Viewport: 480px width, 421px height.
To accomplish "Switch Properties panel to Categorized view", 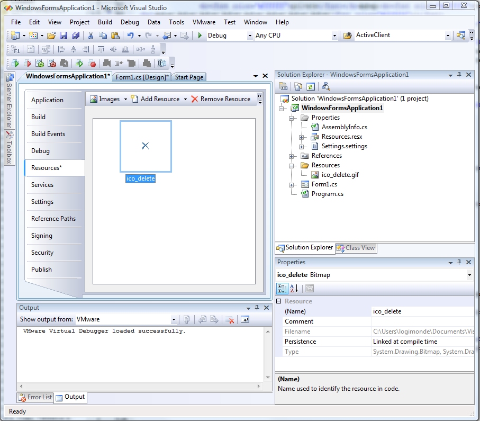I will (283, 288).
